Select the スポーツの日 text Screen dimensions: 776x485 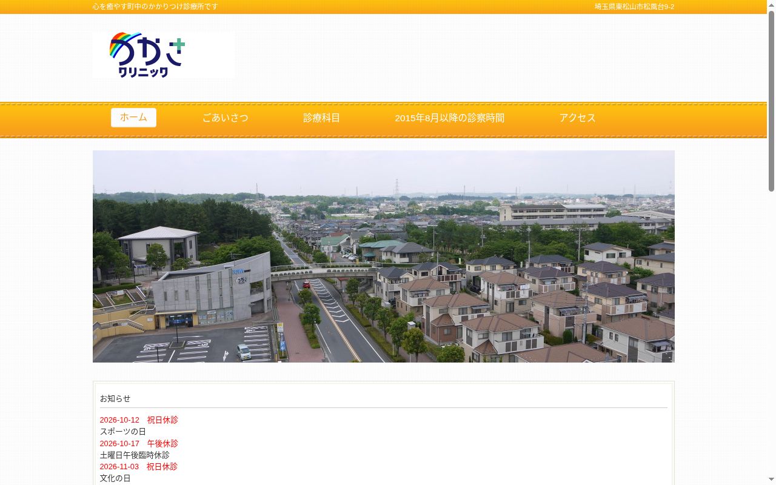(123, 432)
